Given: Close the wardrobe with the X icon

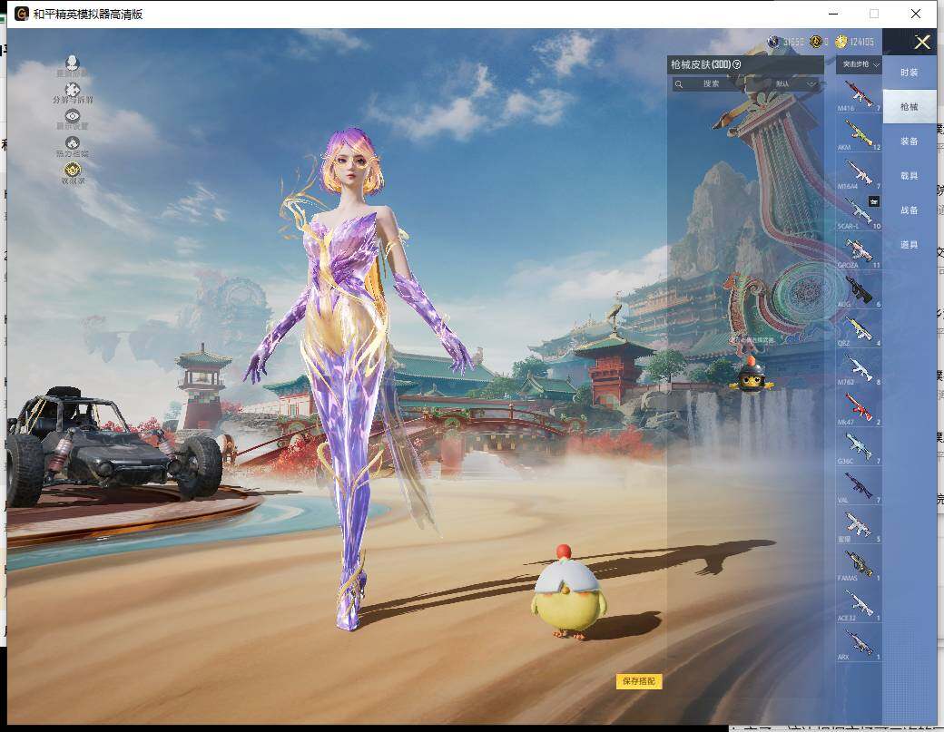Looking at the screenshot, I should point(922,42).
